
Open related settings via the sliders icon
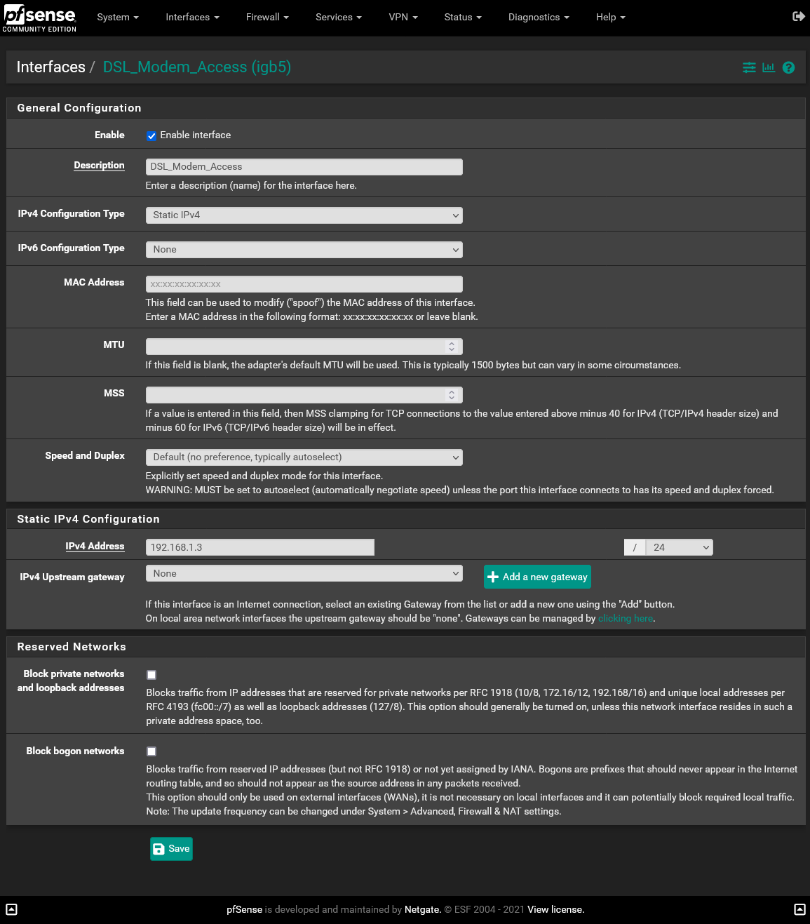click(749, 67)
